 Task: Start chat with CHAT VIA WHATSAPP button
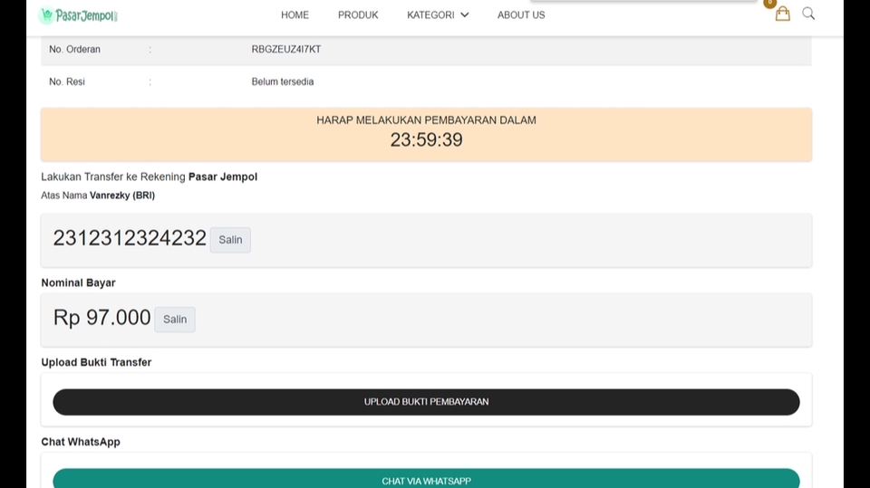coord(426,479)
